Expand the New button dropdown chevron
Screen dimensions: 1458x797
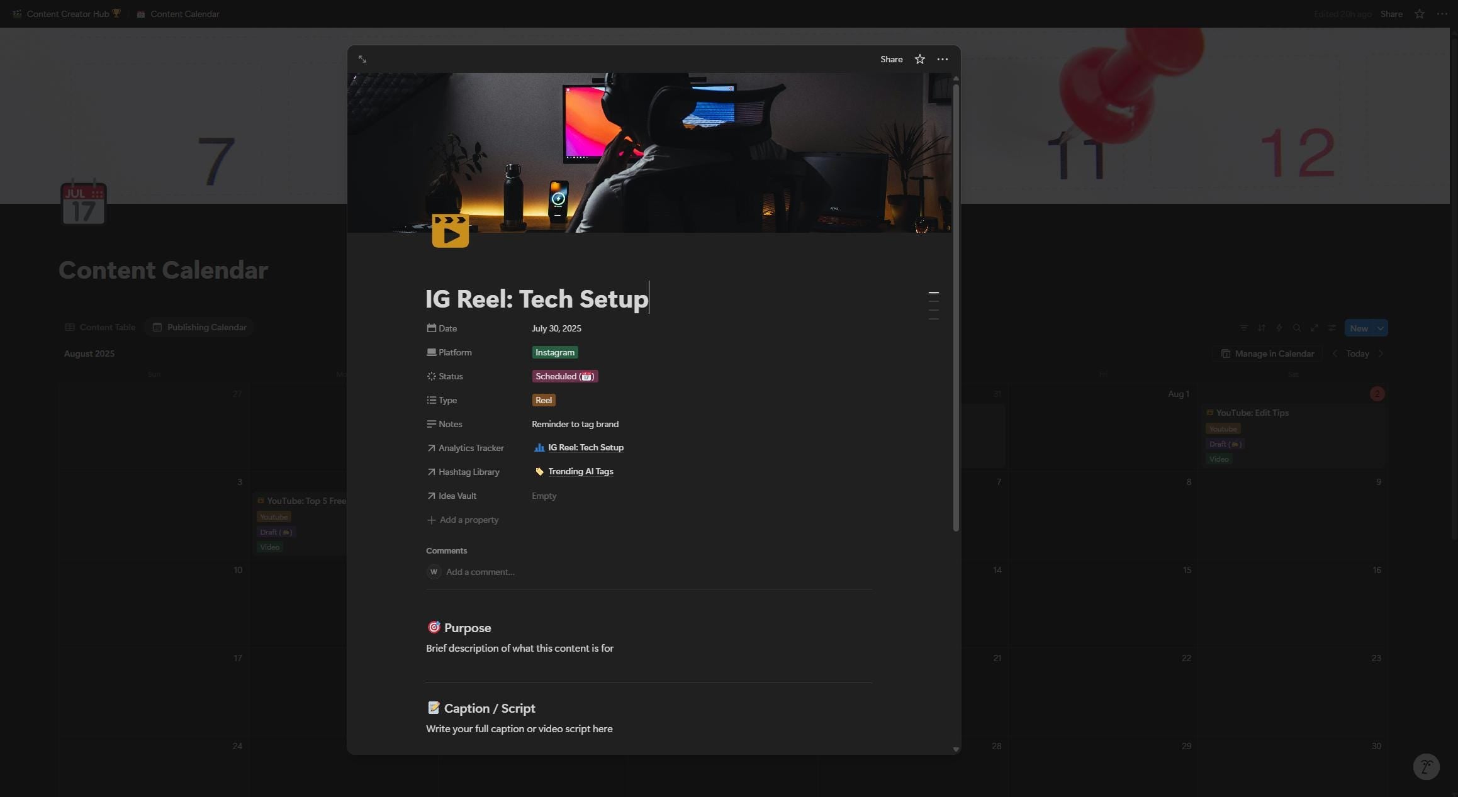click(1380, 328)
